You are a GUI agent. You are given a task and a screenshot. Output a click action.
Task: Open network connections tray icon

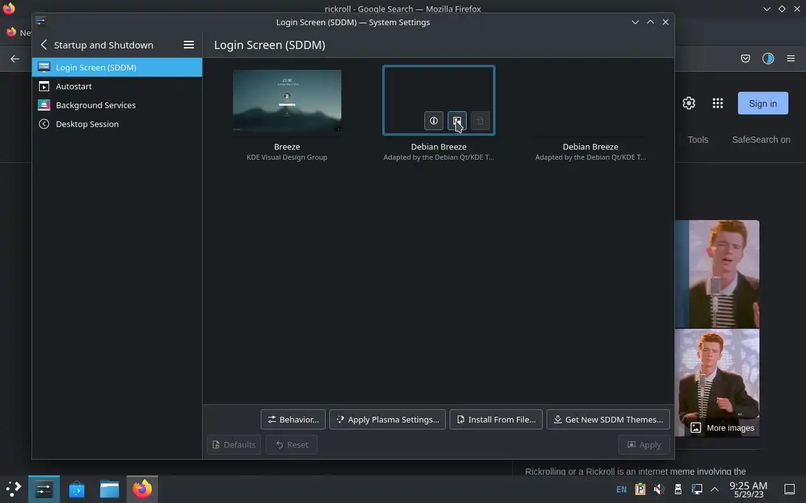coord(696,489)
